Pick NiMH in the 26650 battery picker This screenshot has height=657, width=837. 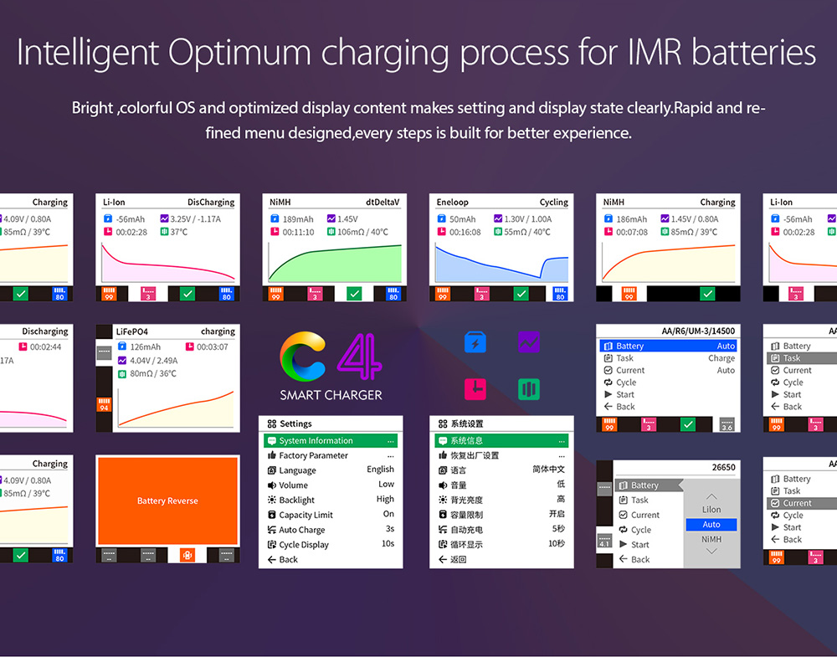pyautogui.click(x=711, y=539)
